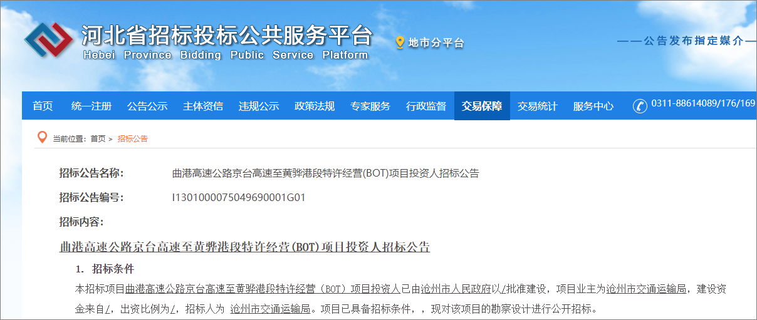Click the 首页 breadcrumb link

pyautogui.click(x=98, y=139)
